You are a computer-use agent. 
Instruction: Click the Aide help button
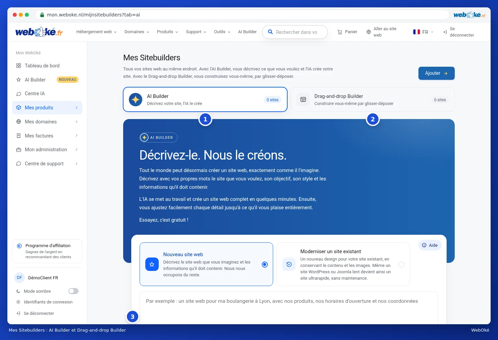430,245
